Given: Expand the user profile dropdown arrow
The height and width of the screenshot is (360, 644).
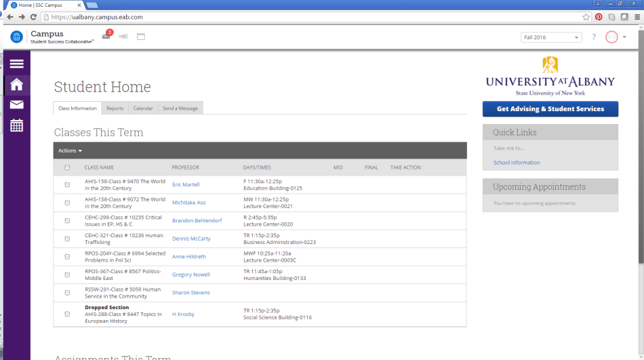Looking at the screenshot, I should (624, 37).
